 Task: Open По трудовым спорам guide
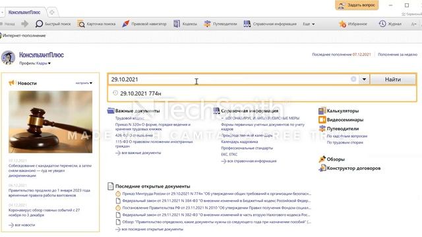(345, 142)
